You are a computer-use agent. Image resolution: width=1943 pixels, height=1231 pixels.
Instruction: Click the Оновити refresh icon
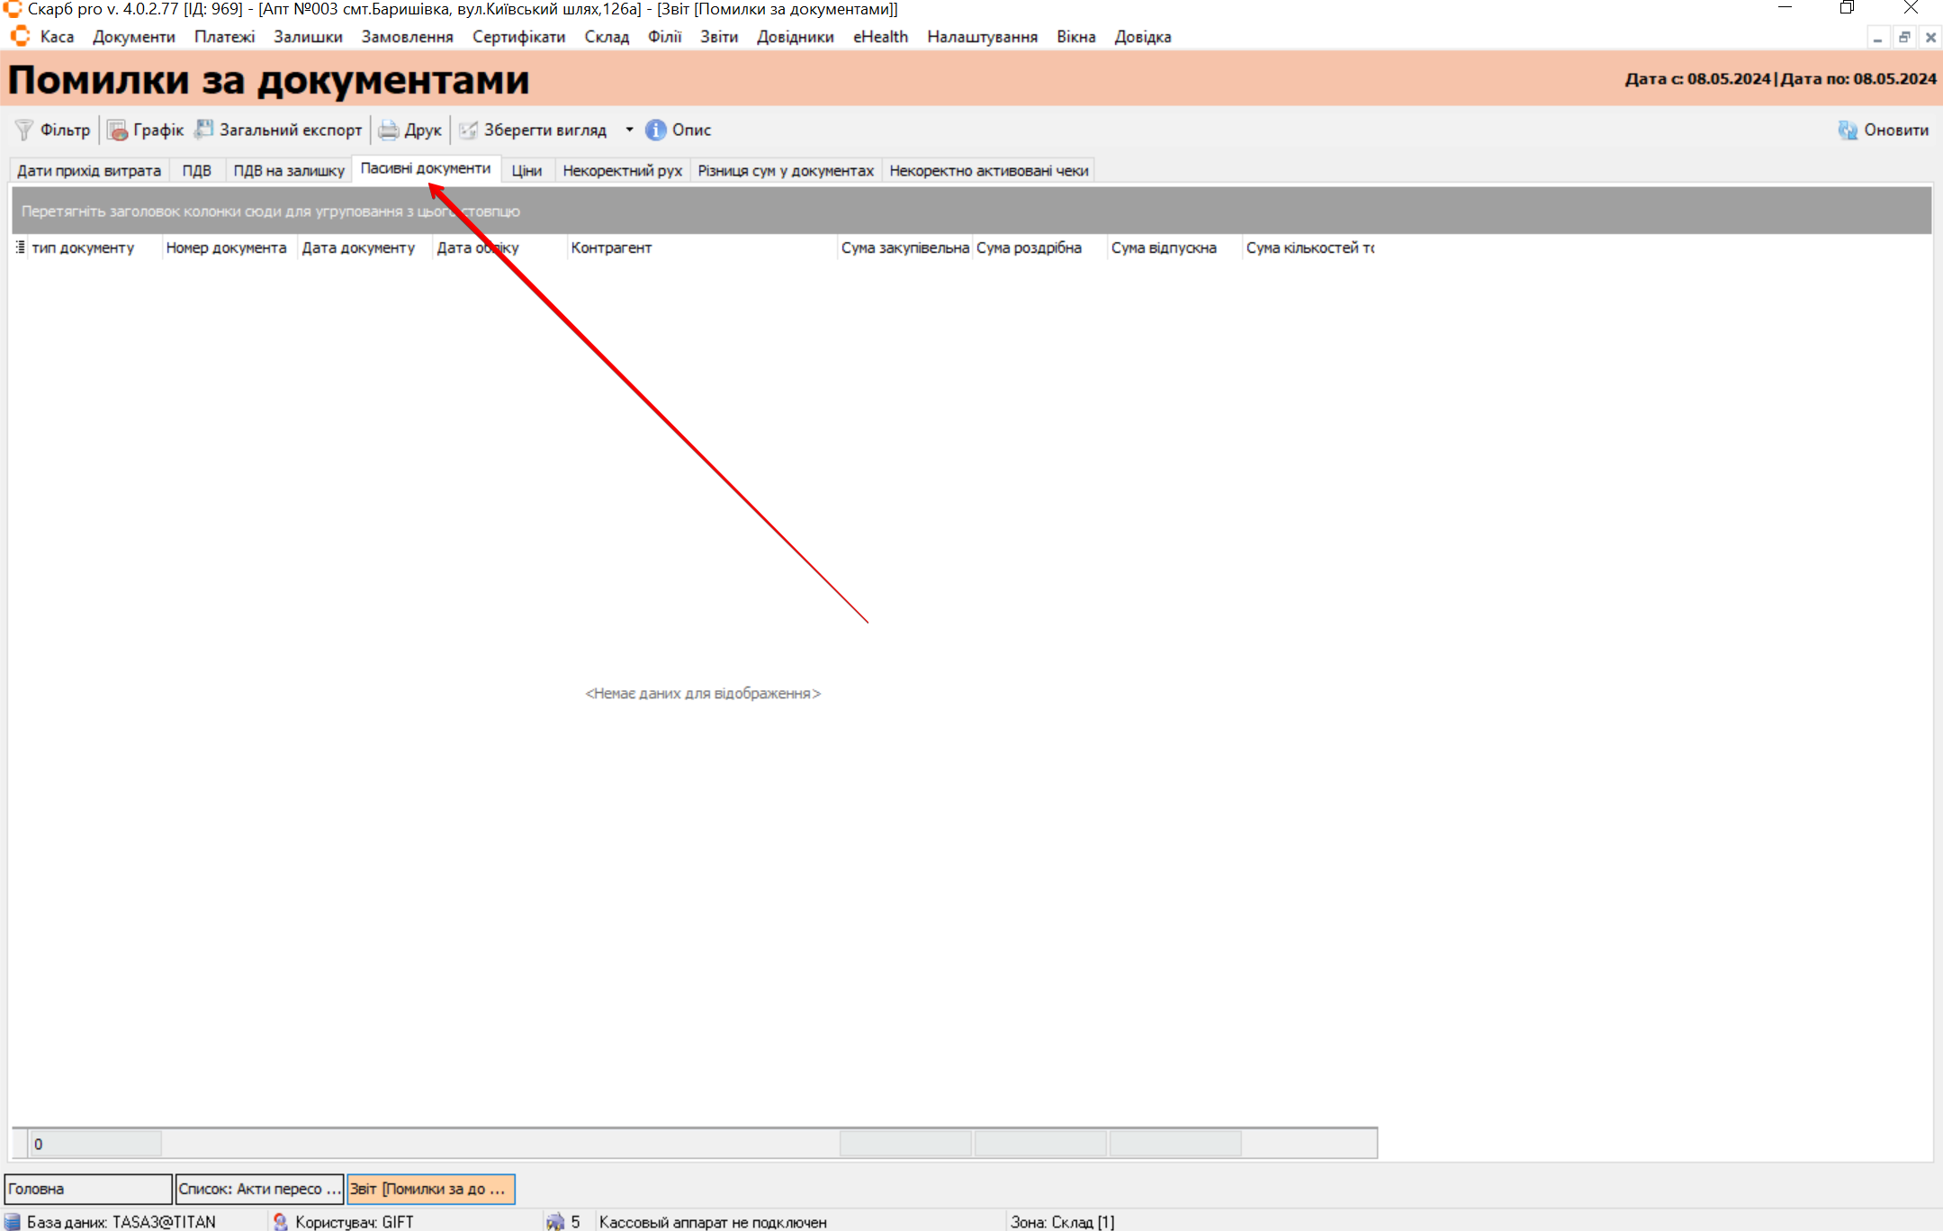[x=1848, y=130]
